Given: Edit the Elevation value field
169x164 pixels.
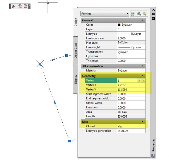Looking at the screenshot, I should (131, 107).
